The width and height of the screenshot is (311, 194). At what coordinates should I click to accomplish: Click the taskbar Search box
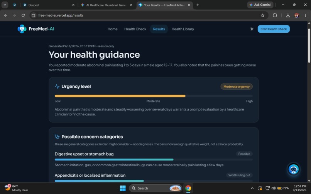pyautogui.click(x=155, y=188)
